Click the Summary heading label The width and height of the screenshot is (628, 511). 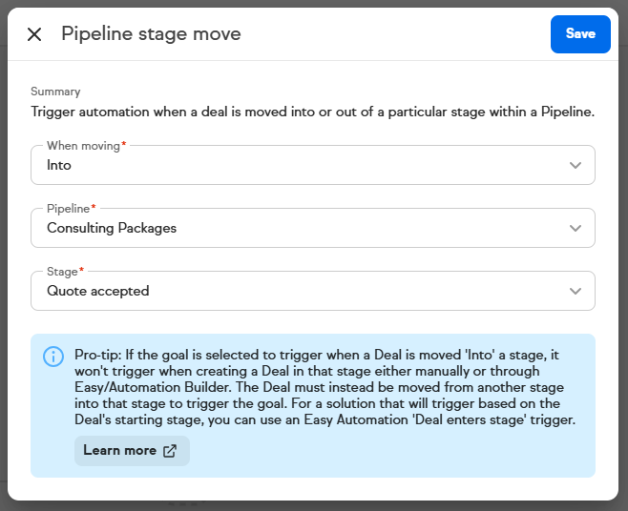click(55, 92)
